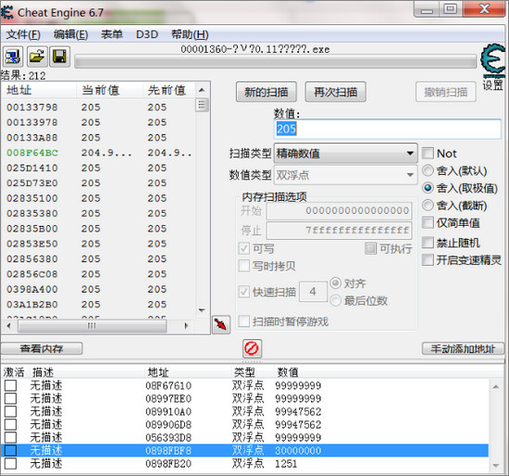Viewport: 509px width, 476px height.
Task: Select the 对齐 radio option
Action: [336, 283]
